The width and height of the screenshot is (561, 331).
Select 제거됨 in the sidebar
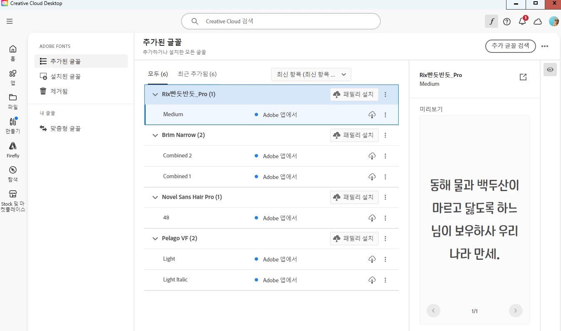point(81,91)
